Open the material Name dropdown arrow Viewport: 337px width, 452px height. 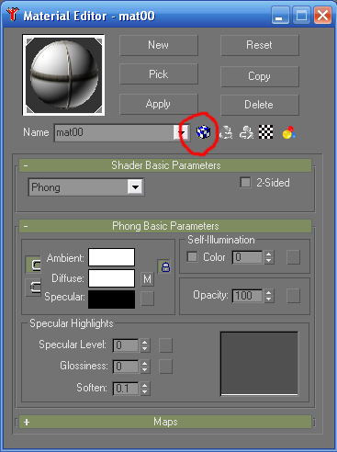181,132
